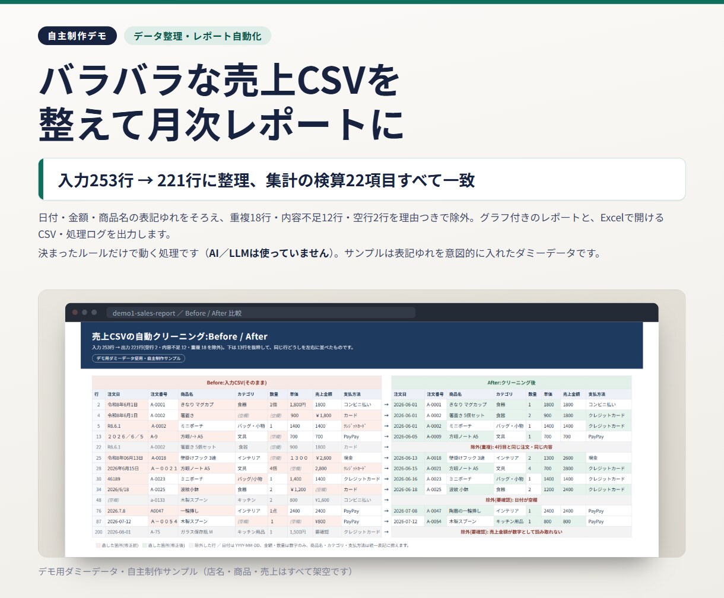Click the 2026-06-05 cleaned date cell
The height and width of the screenshot is (598, 724).
click(x=408, y=437)
